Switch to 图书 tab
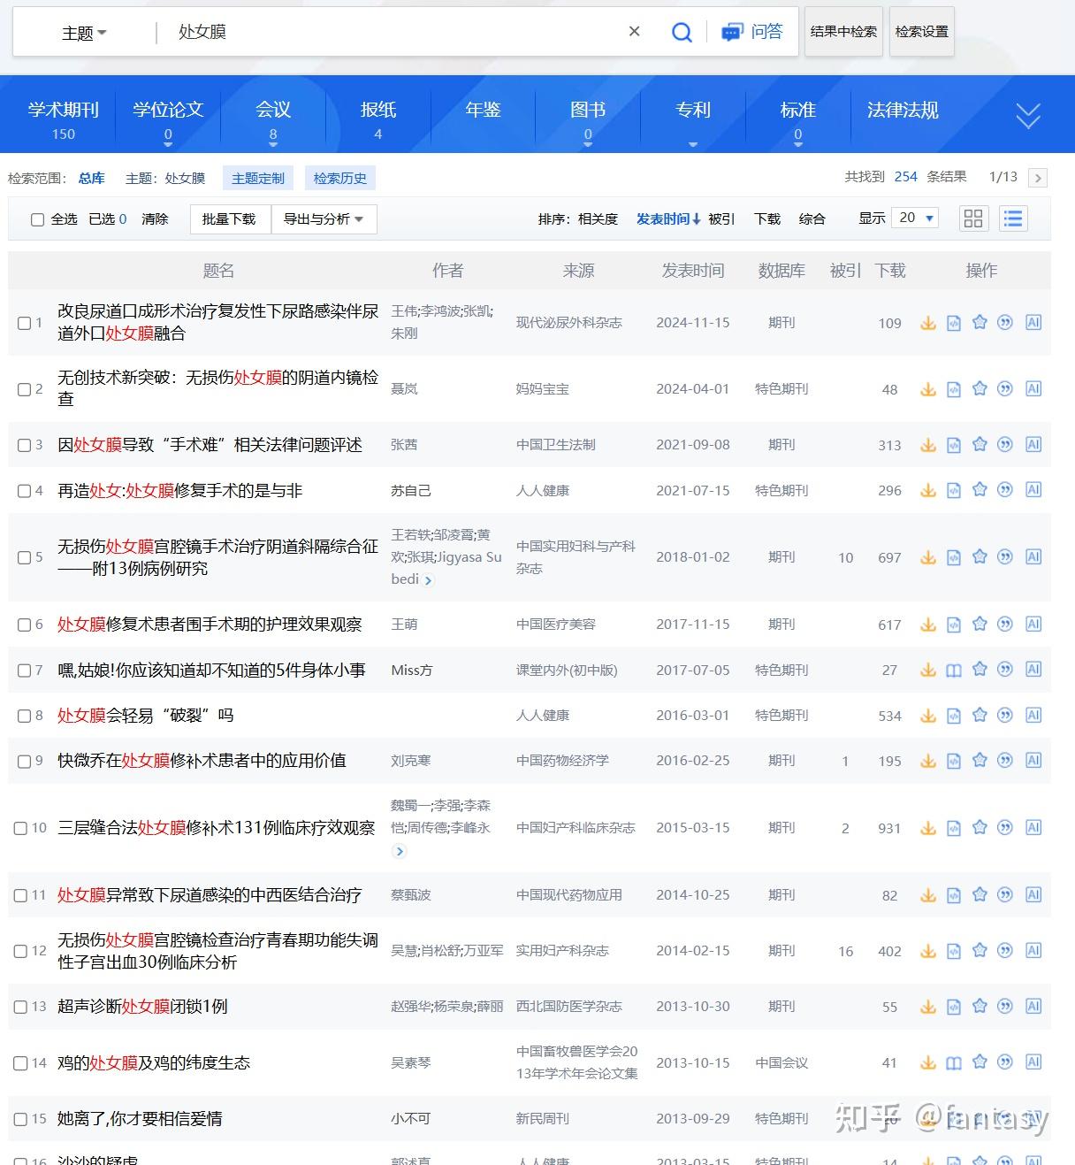The height and width of the screenshot is (1165, 1075). pos(588,111)
